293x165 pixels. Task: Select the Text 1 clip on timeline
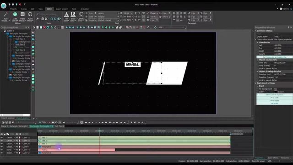[134, 137]
